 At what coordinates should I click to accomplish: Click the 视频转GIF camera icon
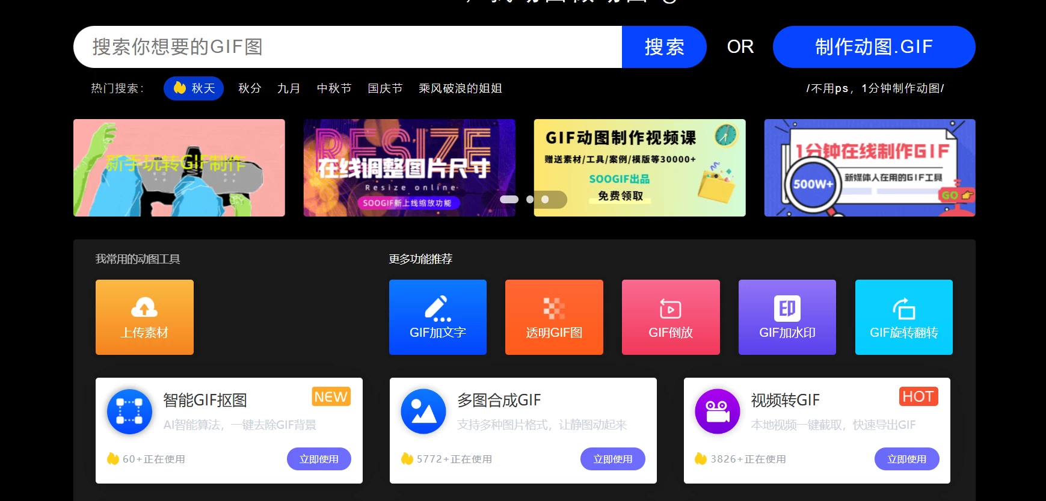717,411
